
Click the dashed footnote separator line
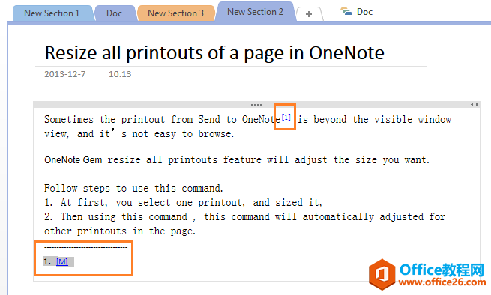[85, 247]
